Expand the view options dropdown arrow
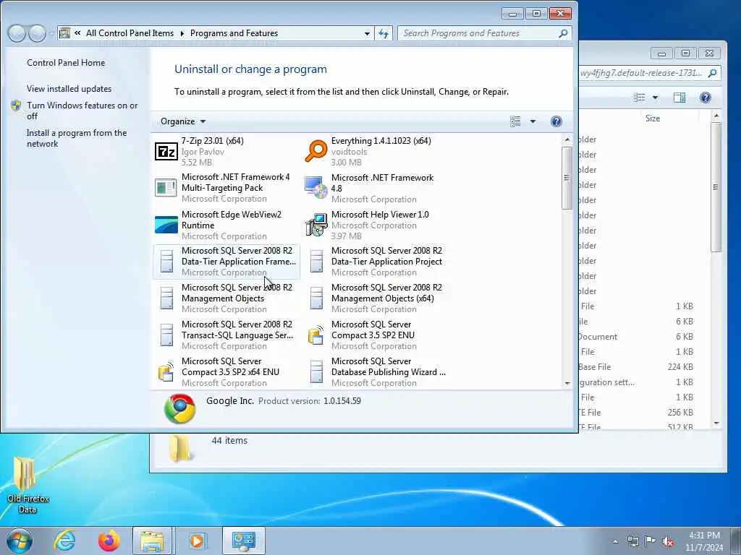This screenshot has width=741, height=555. (x=533, y=121)
